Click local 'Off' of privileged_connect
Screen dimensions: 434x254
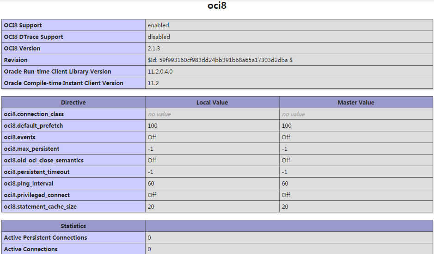tap(152, 195)
